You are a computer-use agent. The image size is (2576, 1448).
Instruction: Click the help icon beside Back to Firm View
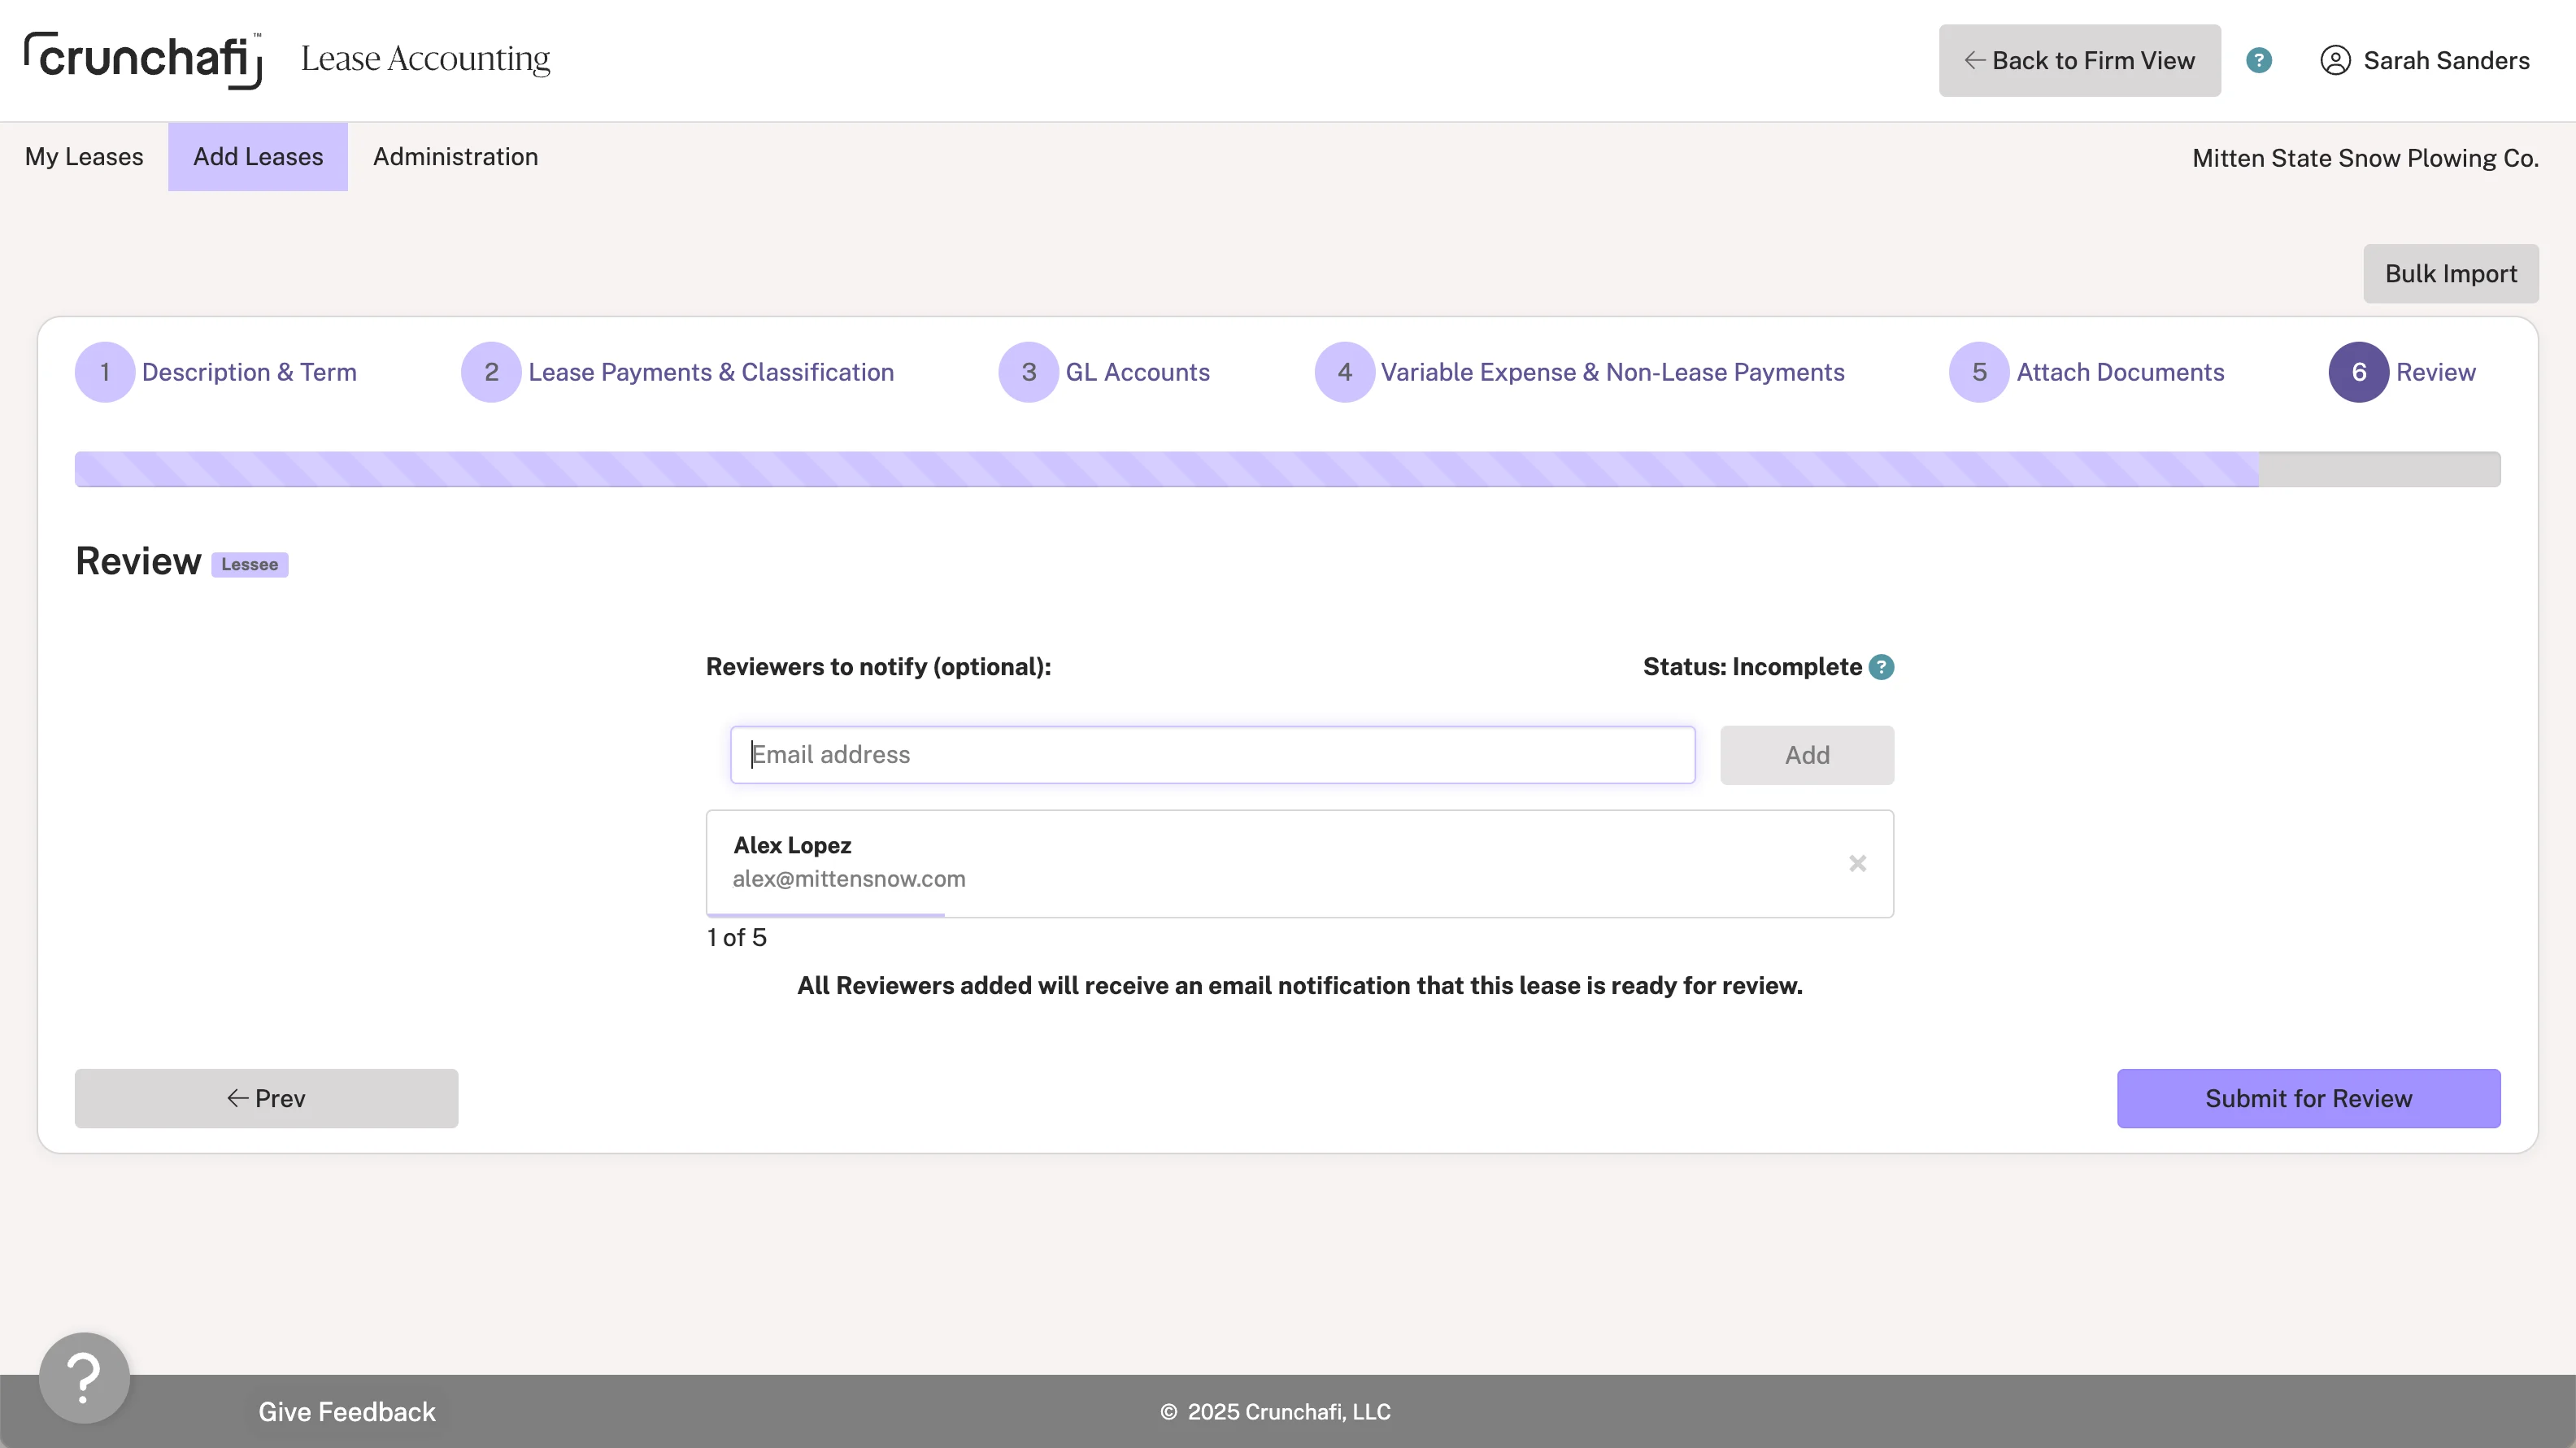[x=2258, y=60]
